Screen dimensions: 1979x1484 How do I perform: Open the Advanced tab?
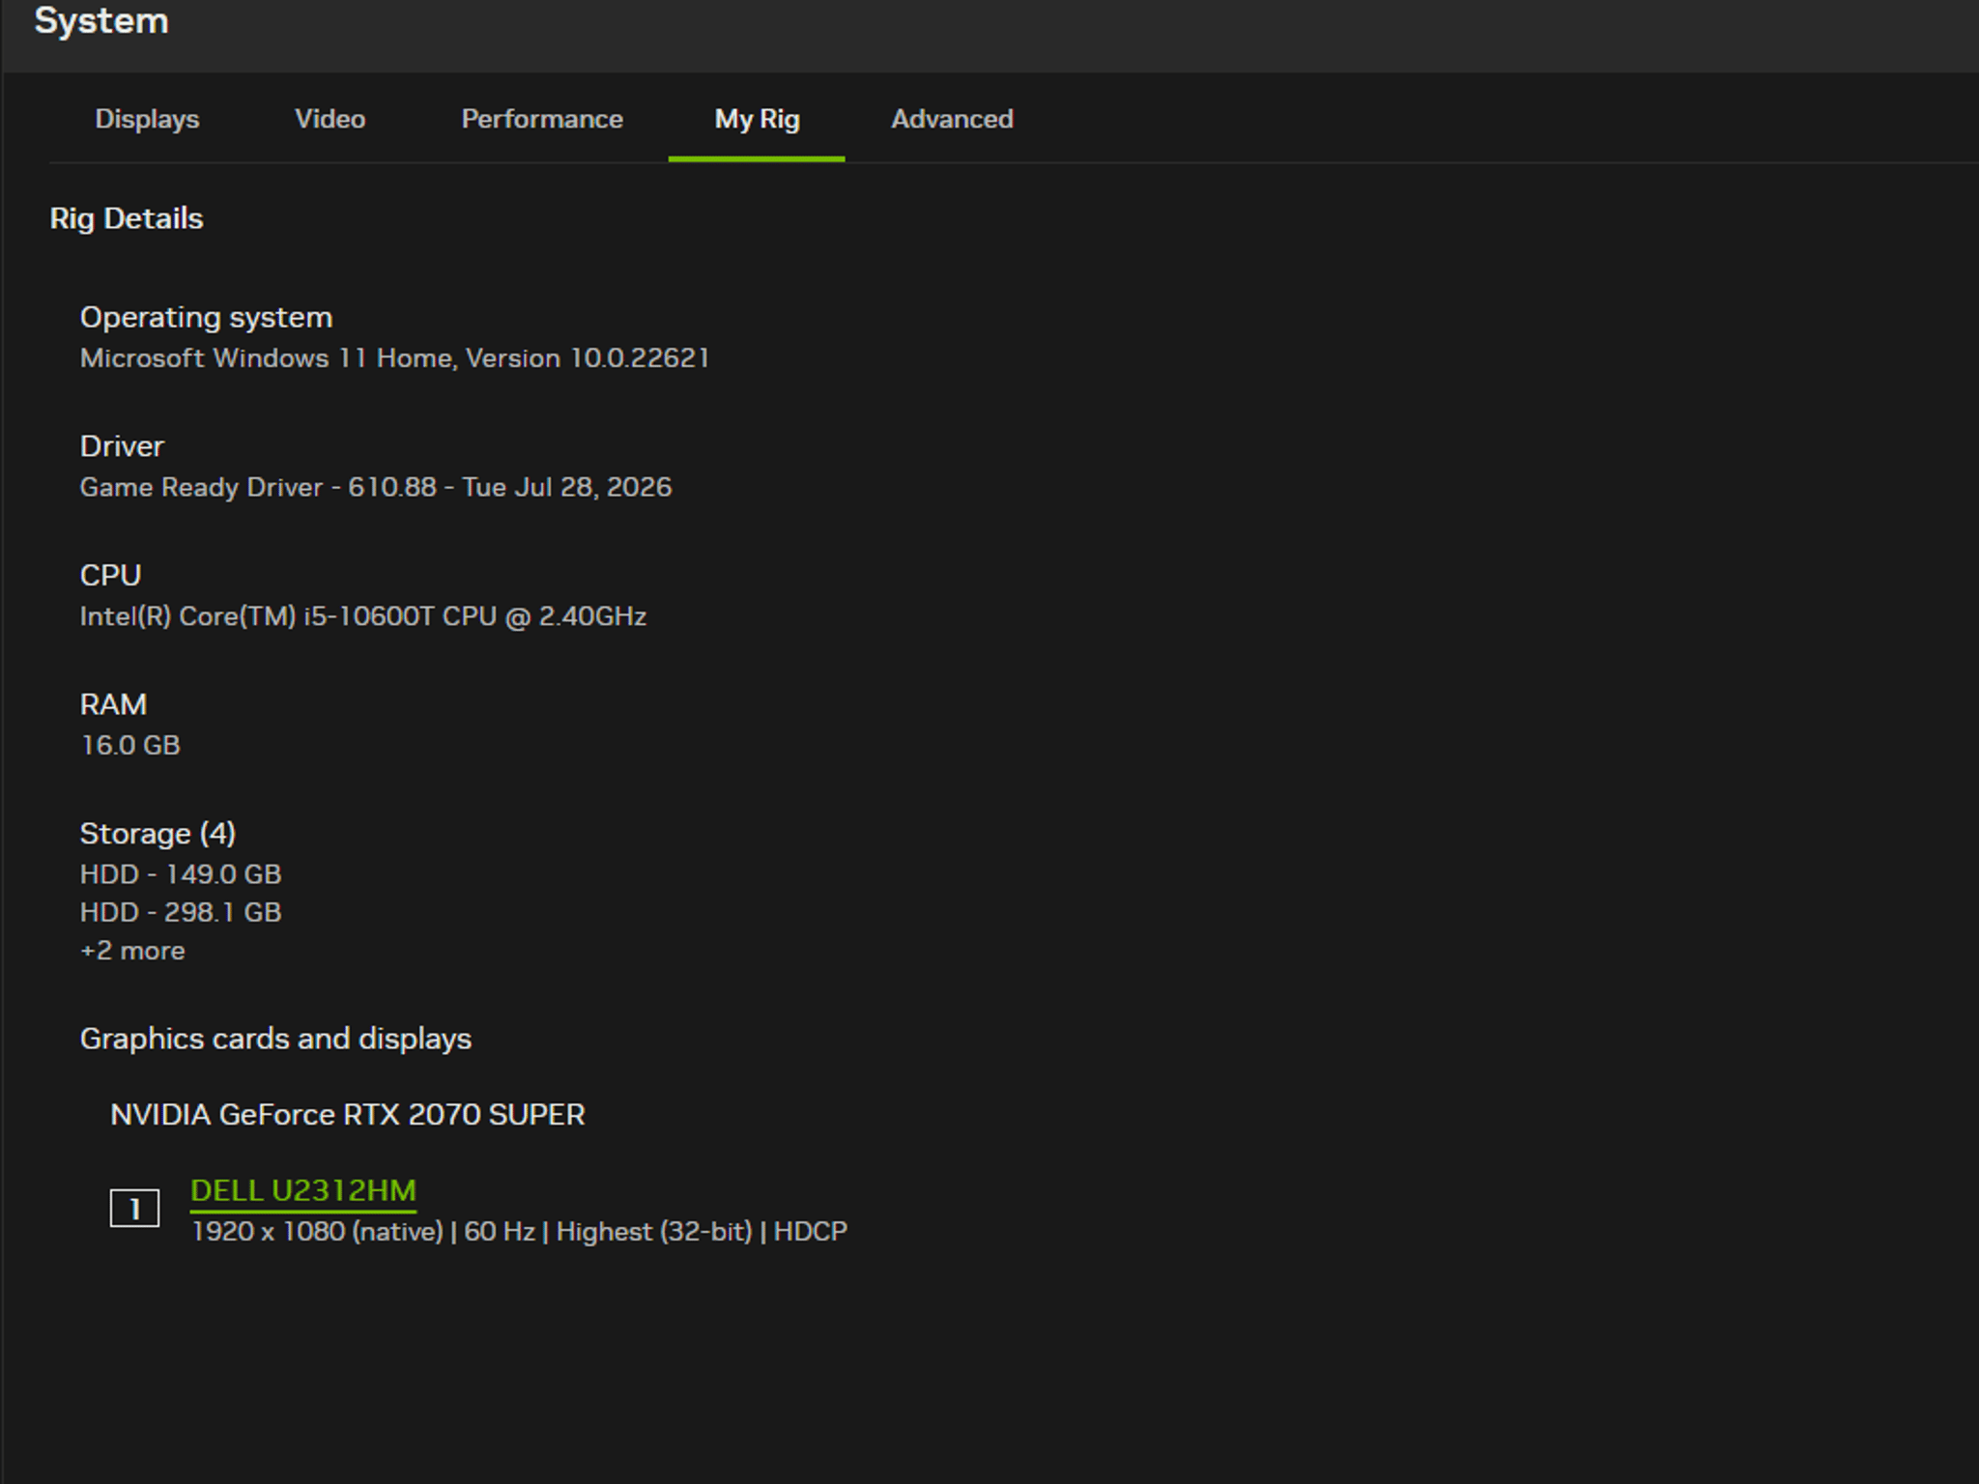(x=952, y=119)
